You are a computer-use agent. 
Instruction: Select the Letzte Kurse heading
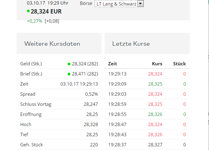(x=131, y=44)
